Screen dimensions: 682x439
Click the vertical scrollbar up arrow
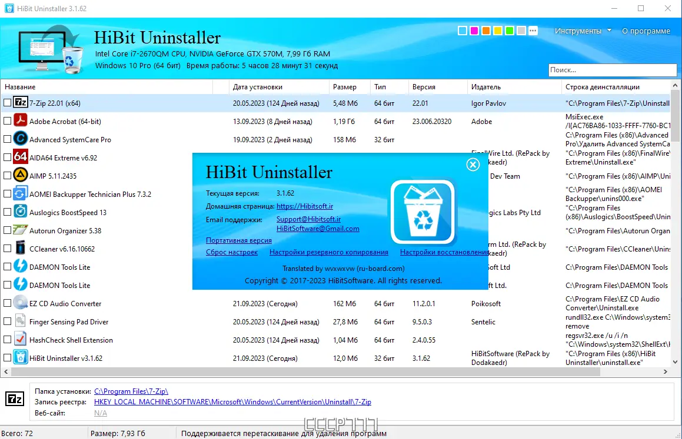point(675,86)
